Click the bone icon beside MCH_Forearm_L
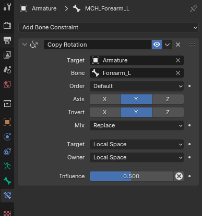 [x=77, y=8]
